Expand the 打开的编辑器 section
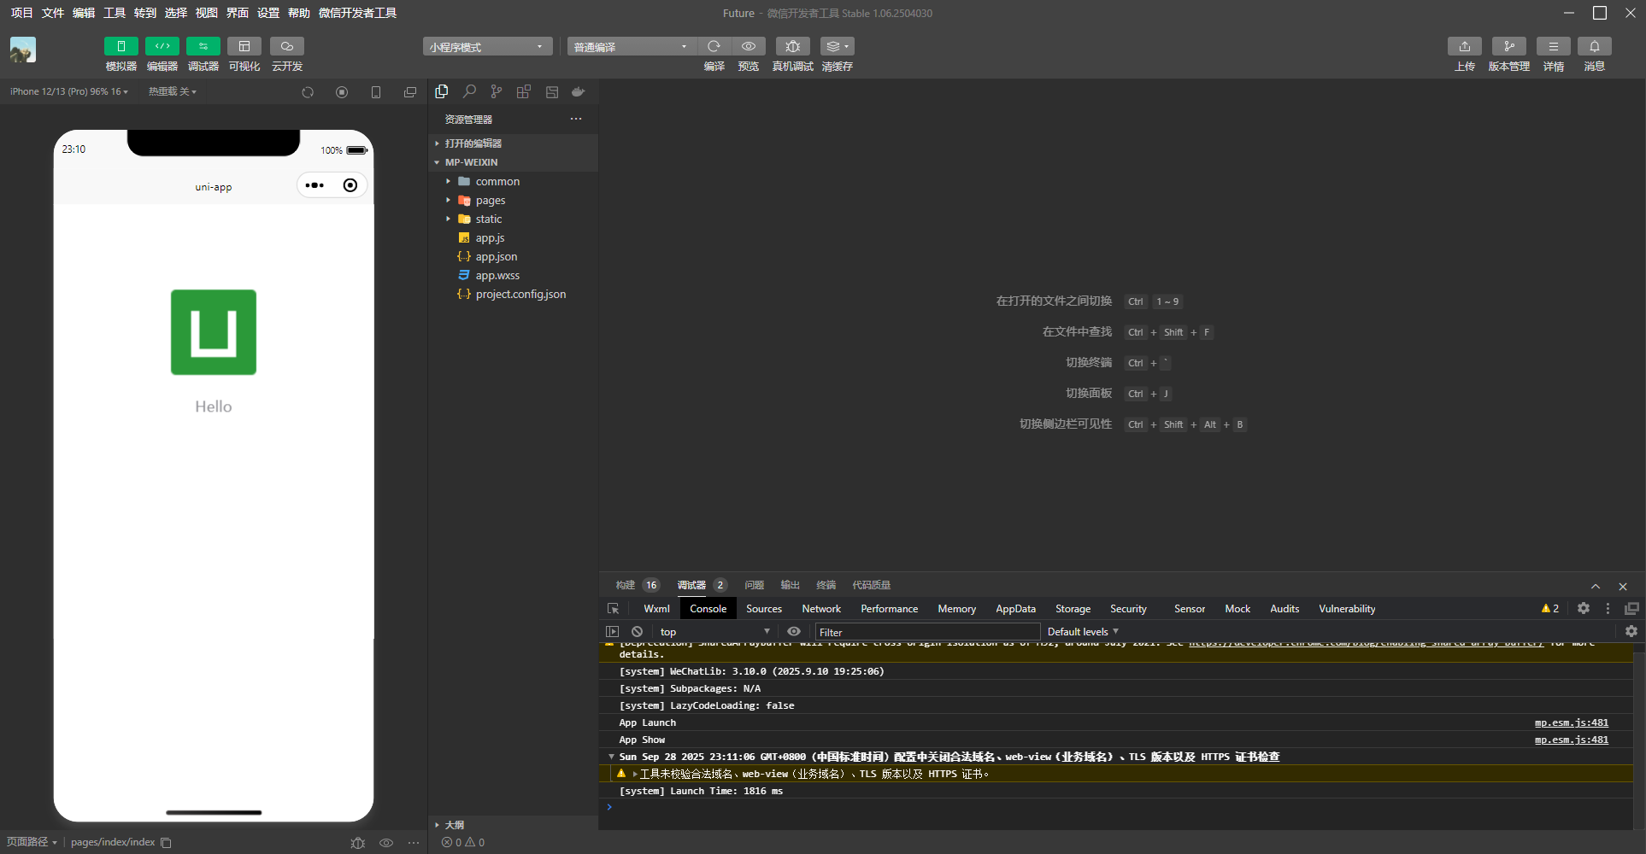This screenshot has height=854, width=1646. [513, 143]
